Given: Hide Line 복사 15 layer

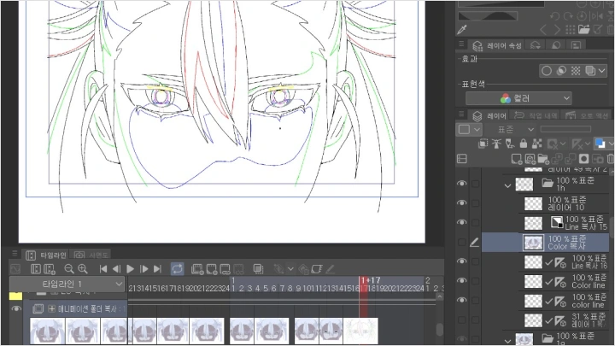Looking at the screenshot, I should click(462, 222).
